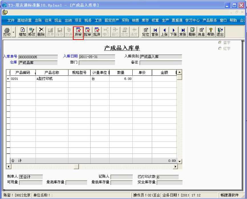Select the 蓝字 radio button
Screen dimensions: 247x199
click(220, 43)
